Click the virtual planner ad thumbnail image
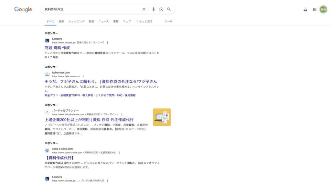 coord(162,117)
